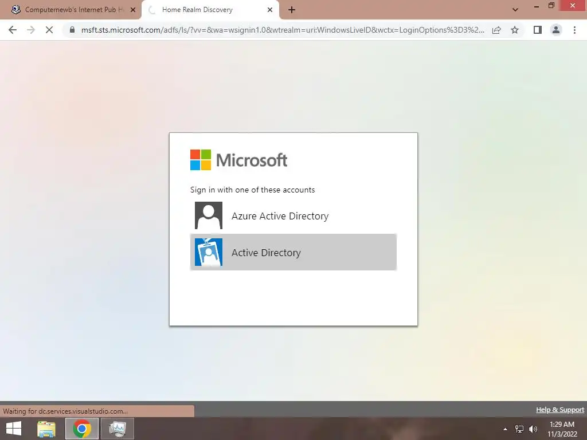Viewport: 587px width, 440px height.
Task: Open the Chrome profile menu
Action: click(556, 30)
